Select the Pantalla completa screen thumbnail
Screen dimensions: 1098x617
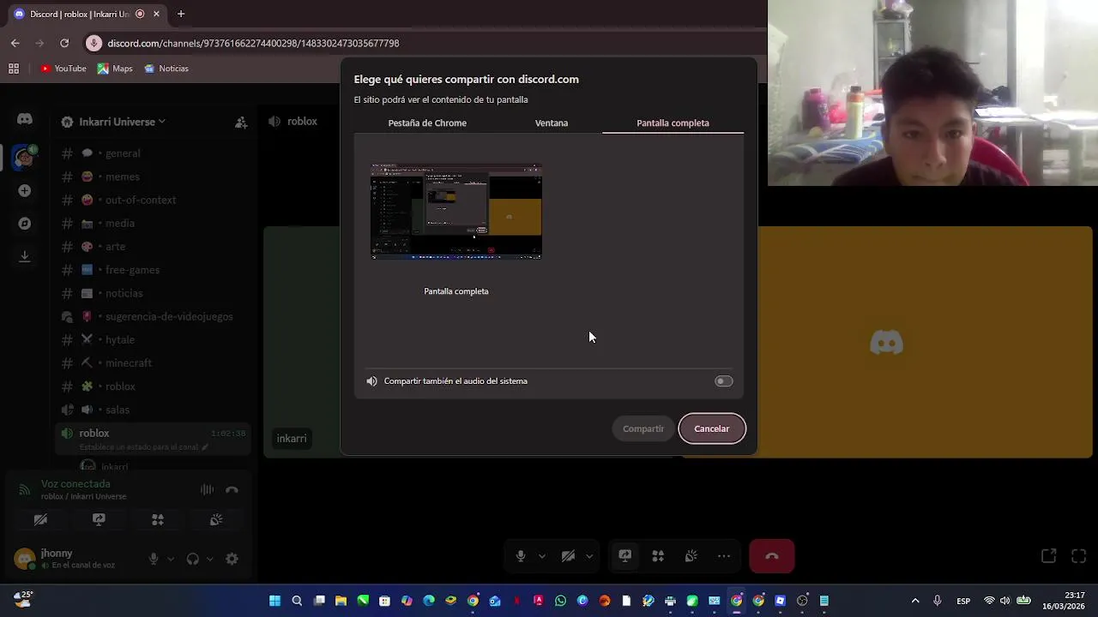(456, 212)
